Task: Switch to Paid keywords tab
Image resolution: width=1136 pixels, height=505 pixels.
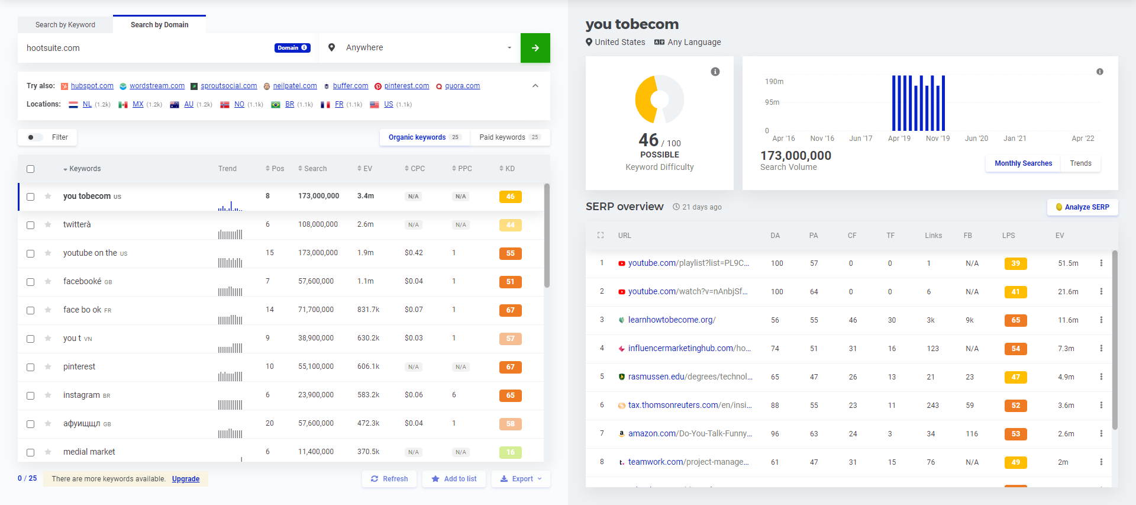Action: click(510, 137)
